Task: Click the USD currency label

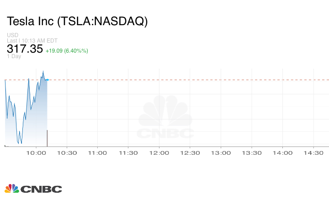Action: (x=12, y=35)
